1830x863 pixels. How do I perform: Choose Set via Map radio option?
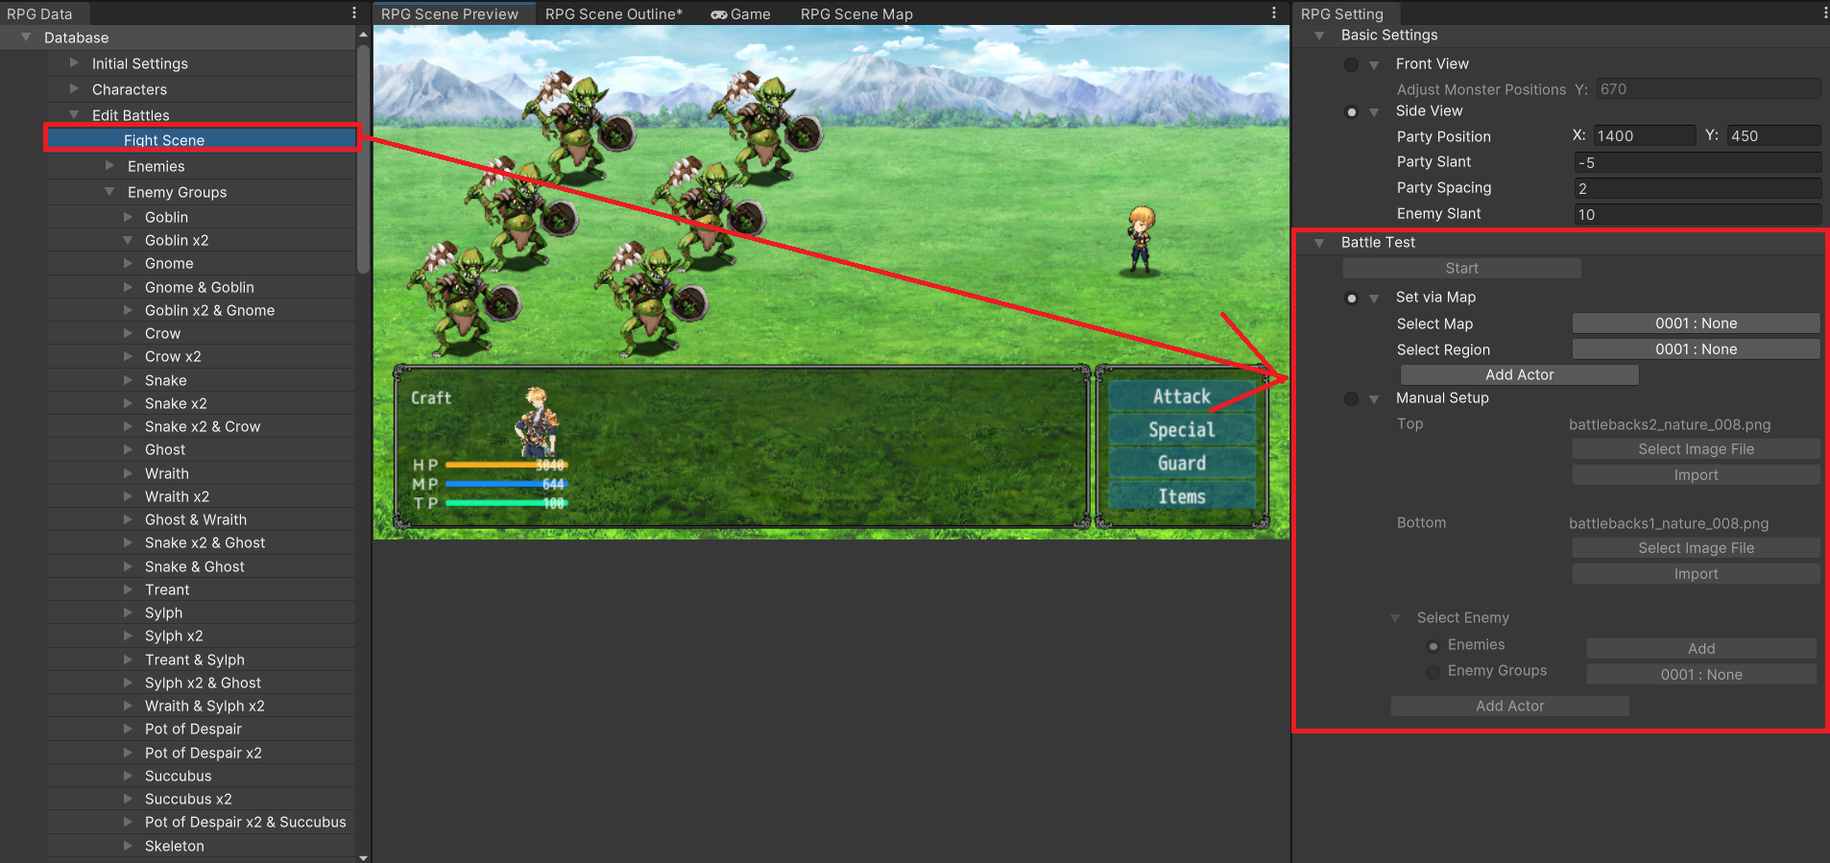[x=1352, y=298]
